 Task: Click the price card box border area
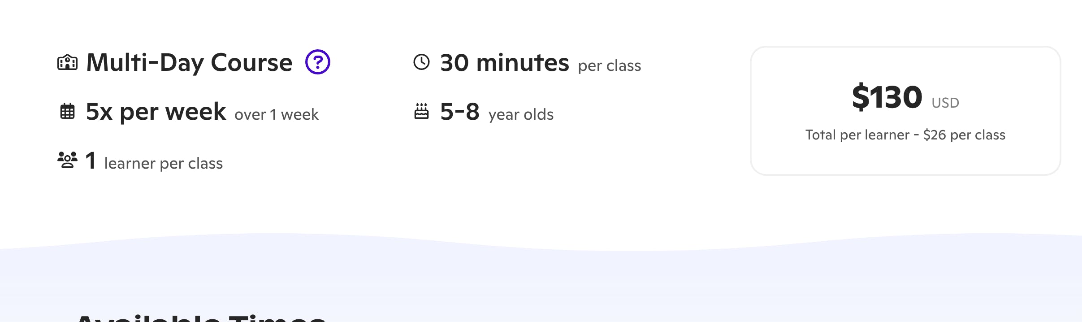click(x=905, y=111)
